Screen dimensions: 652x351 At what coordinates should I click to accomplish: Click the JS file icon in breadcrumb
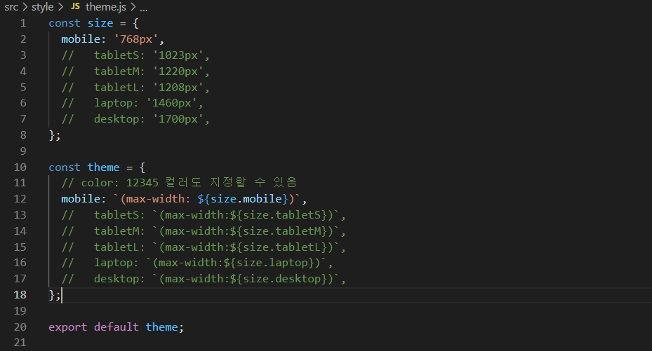tap(75, 6)
